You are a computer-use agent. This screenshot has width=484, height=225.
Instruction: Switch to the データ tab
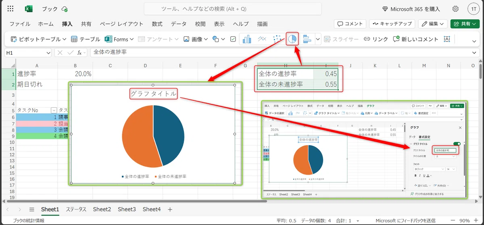pos(179,24)
